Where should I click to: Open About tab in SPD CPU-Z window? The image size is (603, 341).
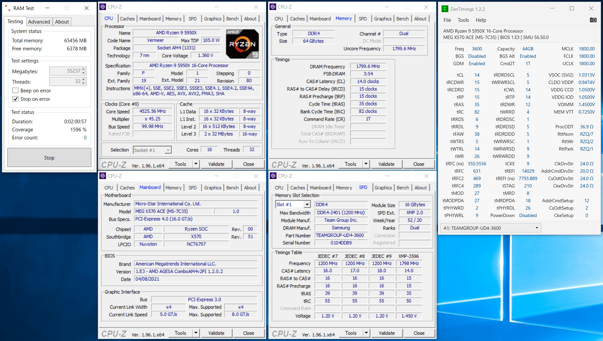[x=421, y=188]
